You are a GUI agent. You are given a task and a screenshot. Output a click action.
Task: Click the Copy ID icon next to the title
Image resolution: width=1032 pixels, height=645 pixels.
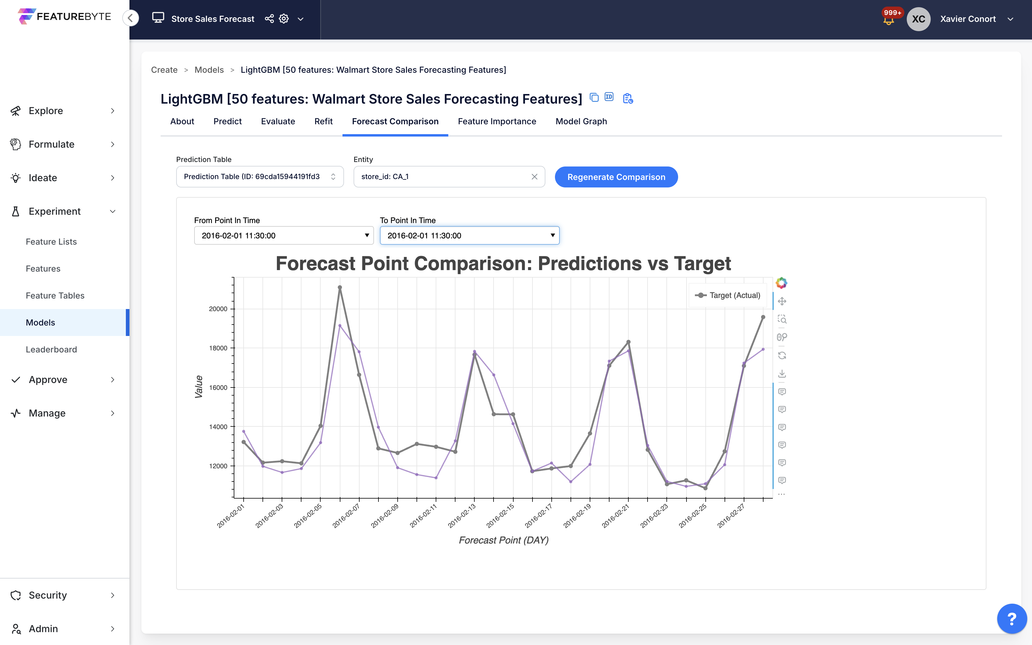(609, 97)
